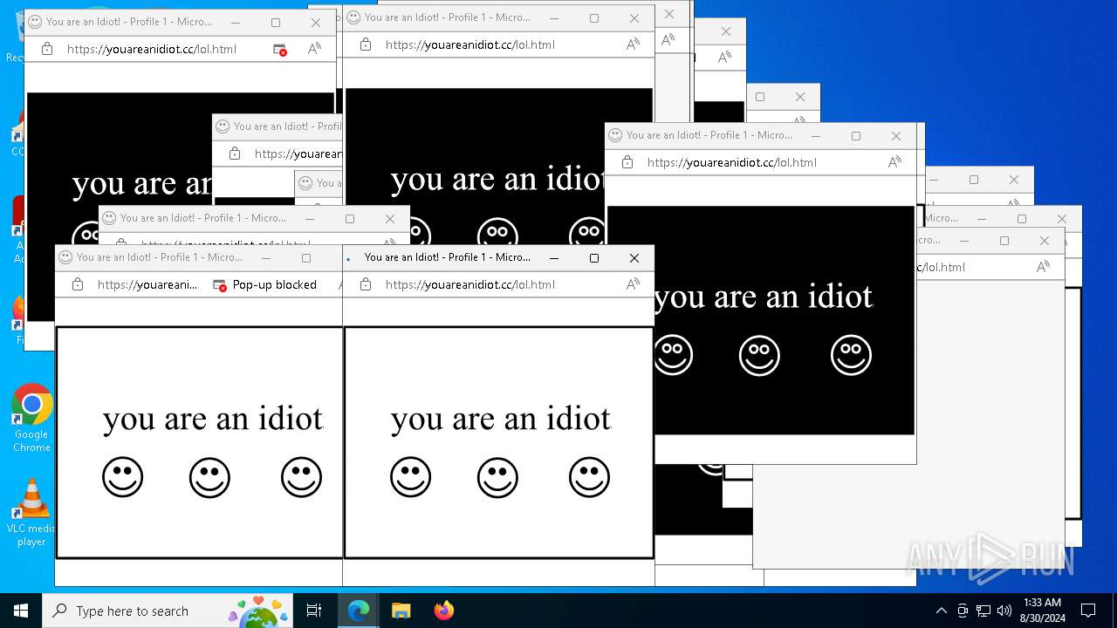The height and width of the screenshot is (628, 1117).
Task: Click Read aloud icon in the top-left window
Action: coord(315,49)
